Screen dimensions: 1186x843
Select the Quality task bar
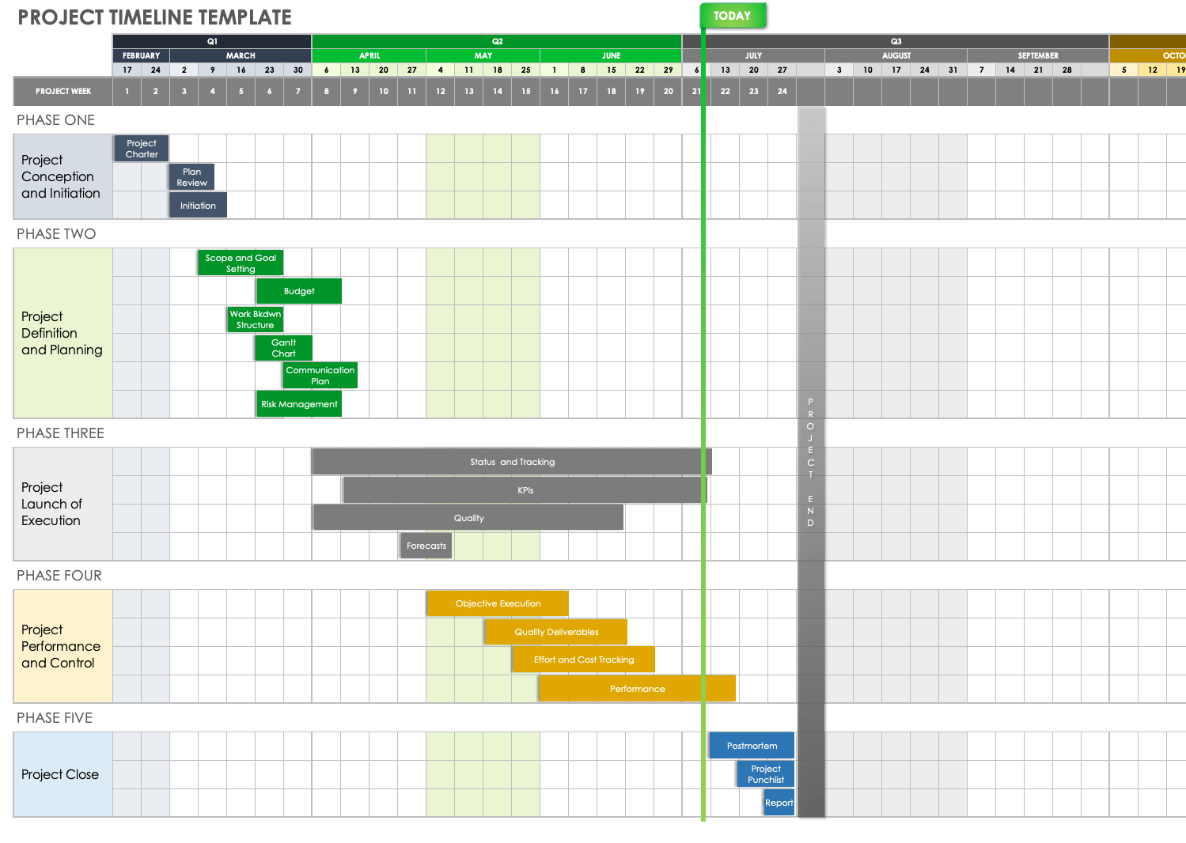[468, 518]
